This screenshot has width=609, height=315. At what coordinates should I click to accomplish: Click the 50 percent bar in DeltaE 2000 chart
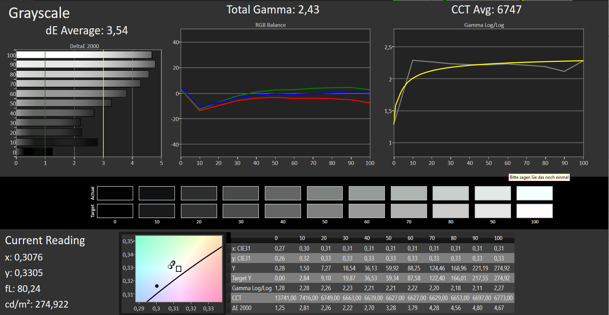click(x=64, y=103)
